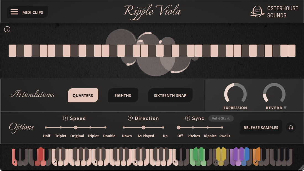This screenshot has height=171, width=304.
Task: Set Speed slider to Double
Action: pyautogui.click(x=105, y=128)
